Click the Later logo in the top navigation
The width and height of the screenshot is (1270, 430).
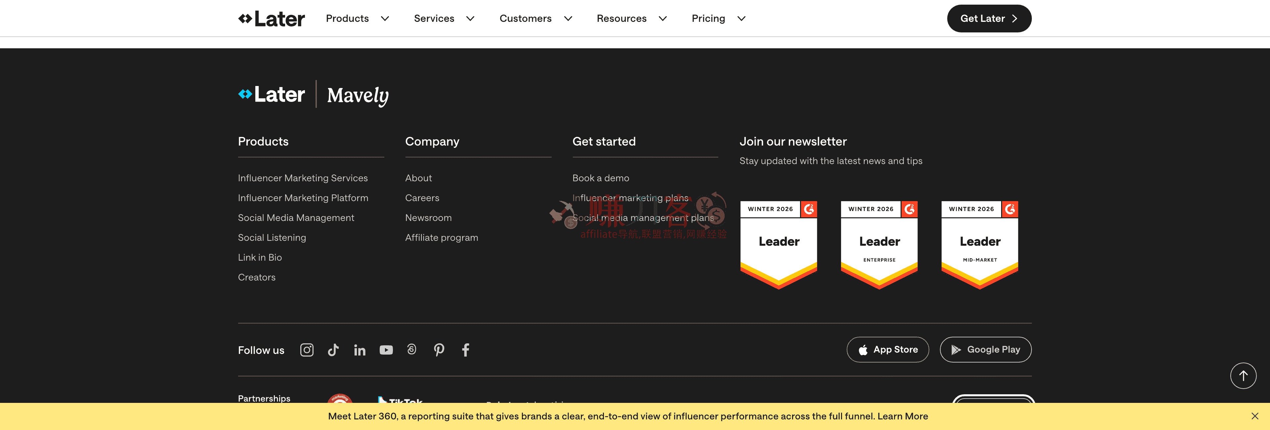[272, 19]
